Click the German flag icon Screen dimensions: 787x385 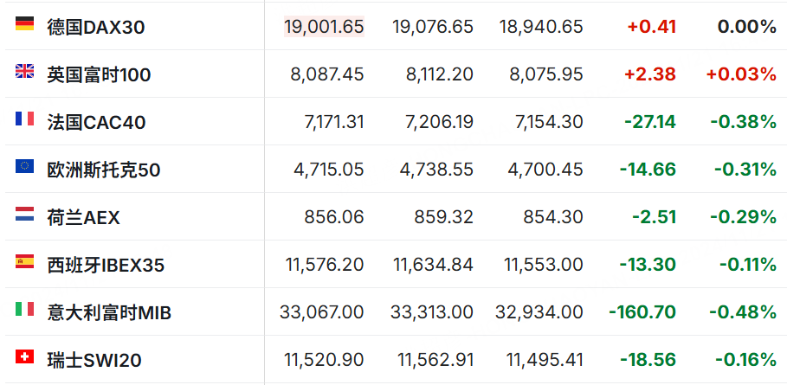[x=24, y=23]
